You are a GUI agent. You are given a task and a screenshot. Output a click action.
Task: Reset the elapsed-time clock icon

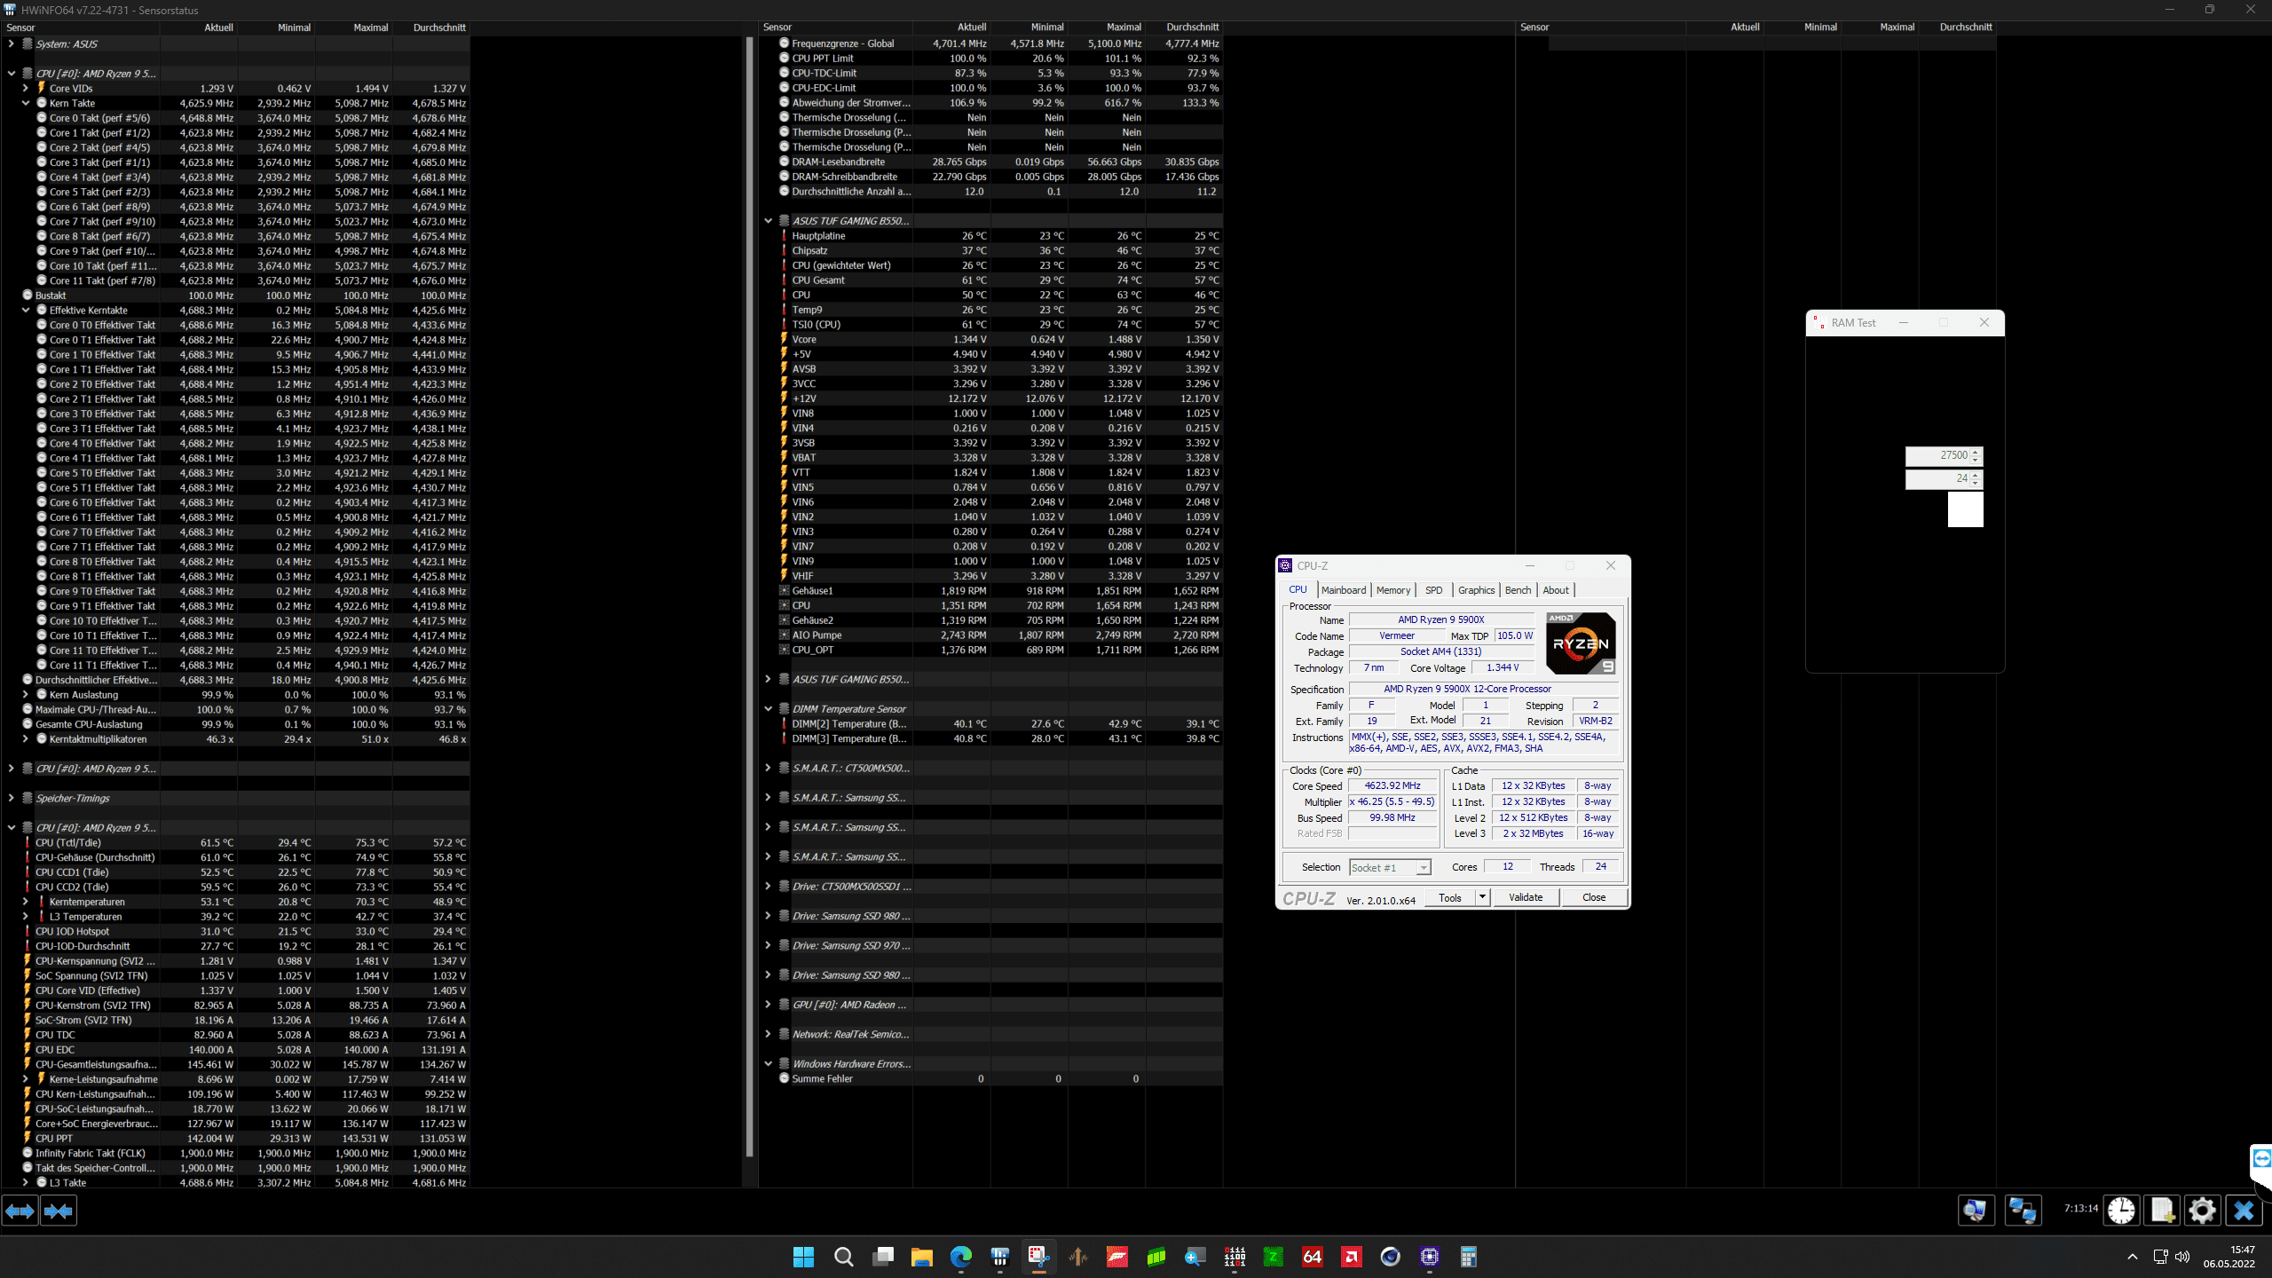pos(2122,1211)
